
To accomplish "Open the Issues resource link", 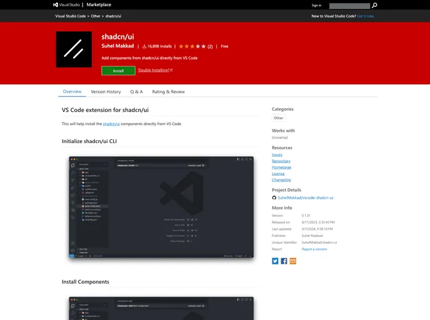I will 277,154.
